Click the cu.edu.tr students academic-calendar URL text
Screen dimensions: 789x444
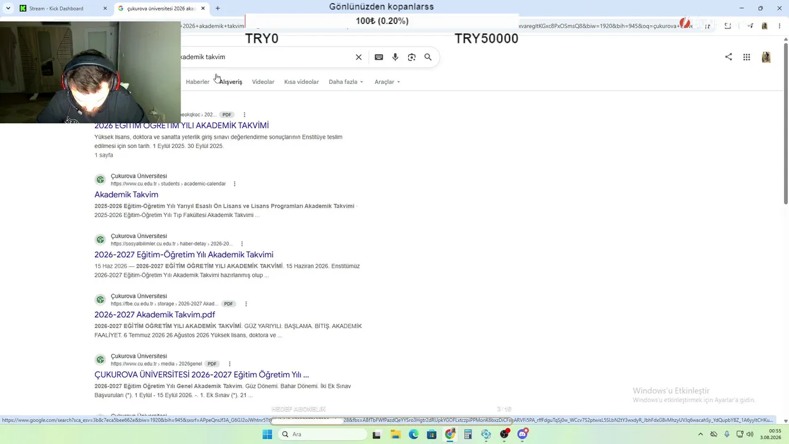[168, 184]
